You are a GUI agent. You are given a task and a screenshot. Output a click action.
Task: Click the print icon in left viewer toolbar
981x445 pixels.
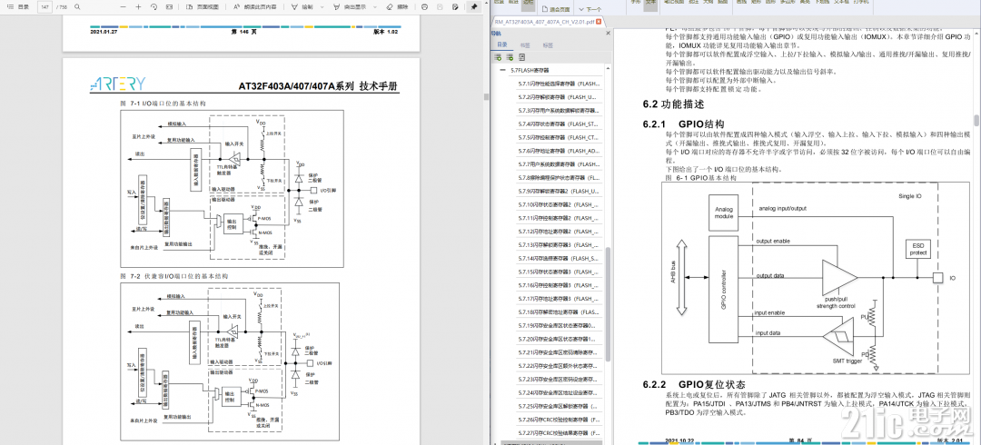click(424, 7)
